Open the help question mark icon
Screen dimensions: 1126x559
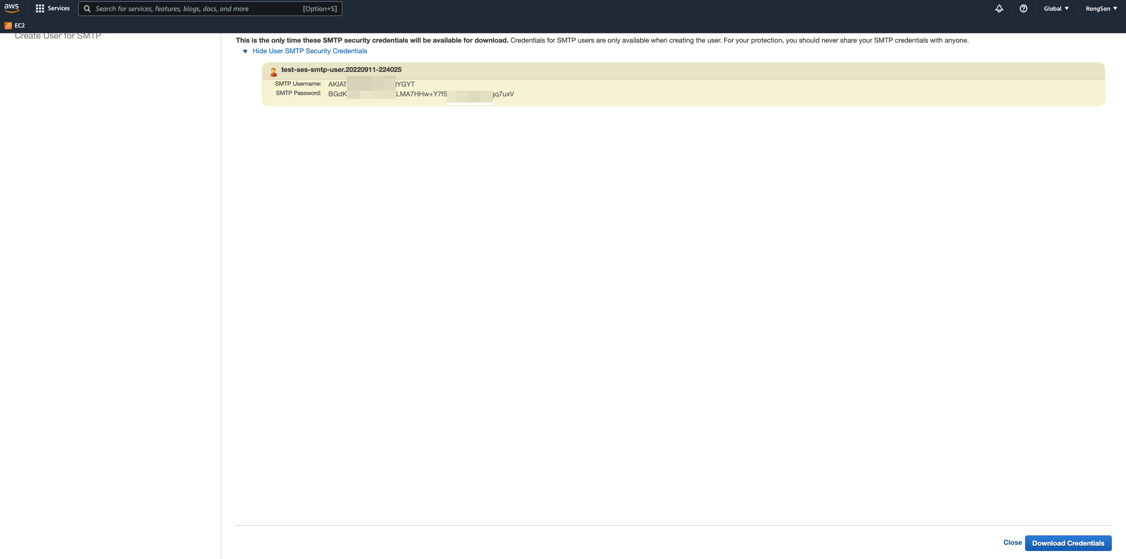pos(1023,8)
